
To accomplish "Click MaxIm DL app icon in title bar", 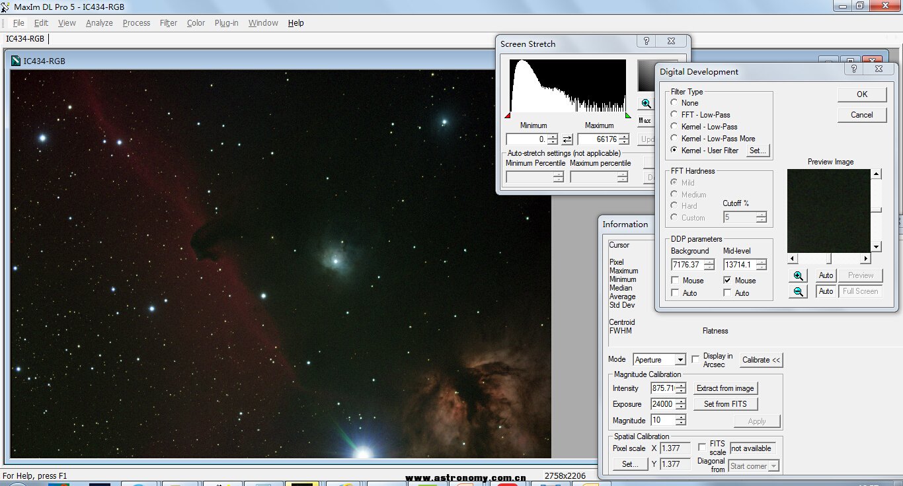I will (x=6, y=7).
